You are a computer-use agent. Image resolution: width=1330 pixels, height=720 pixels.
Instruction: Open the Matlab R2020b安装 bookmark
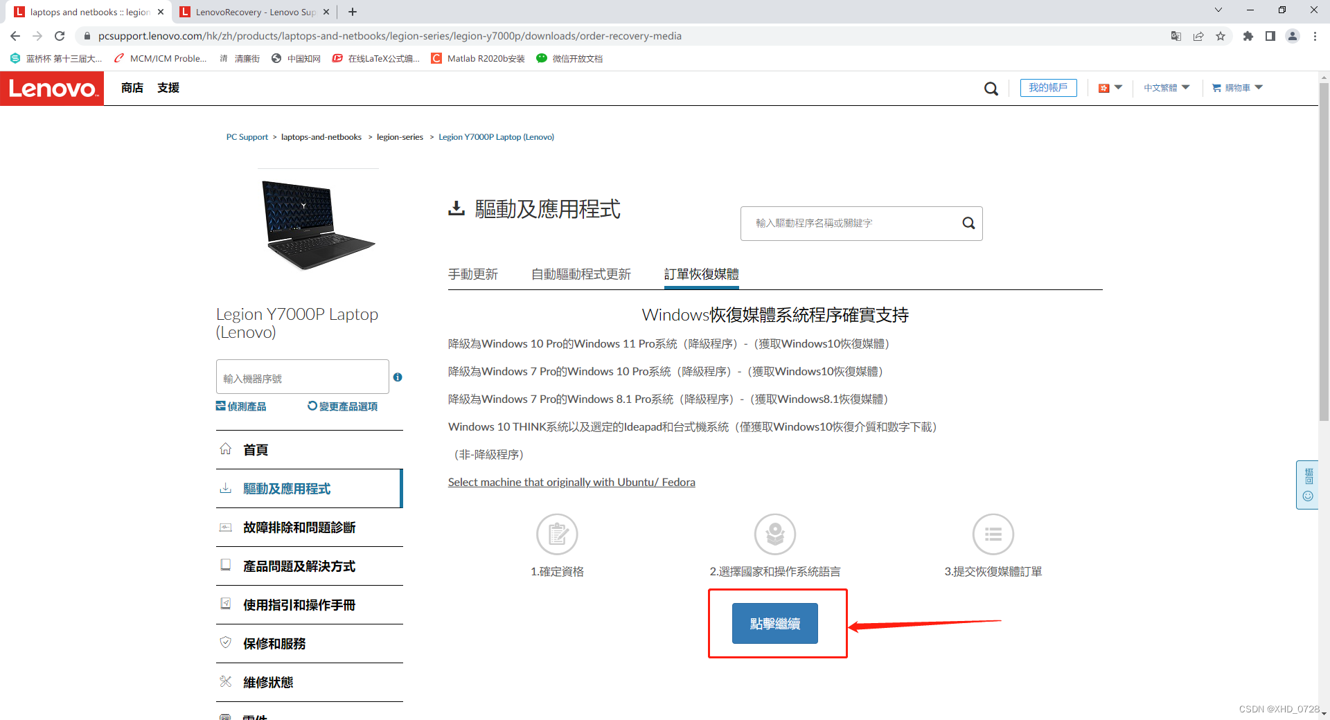(478, 59)
